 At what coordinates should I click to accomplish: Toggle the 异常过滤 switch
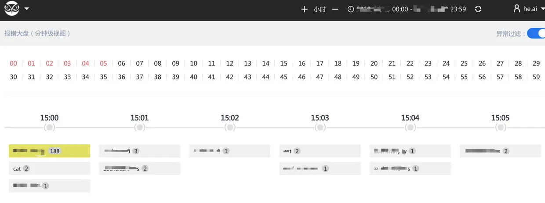536,33
